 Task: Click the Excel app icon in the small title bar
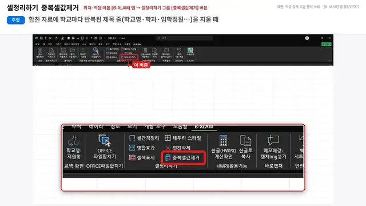(x=37, y=38)
